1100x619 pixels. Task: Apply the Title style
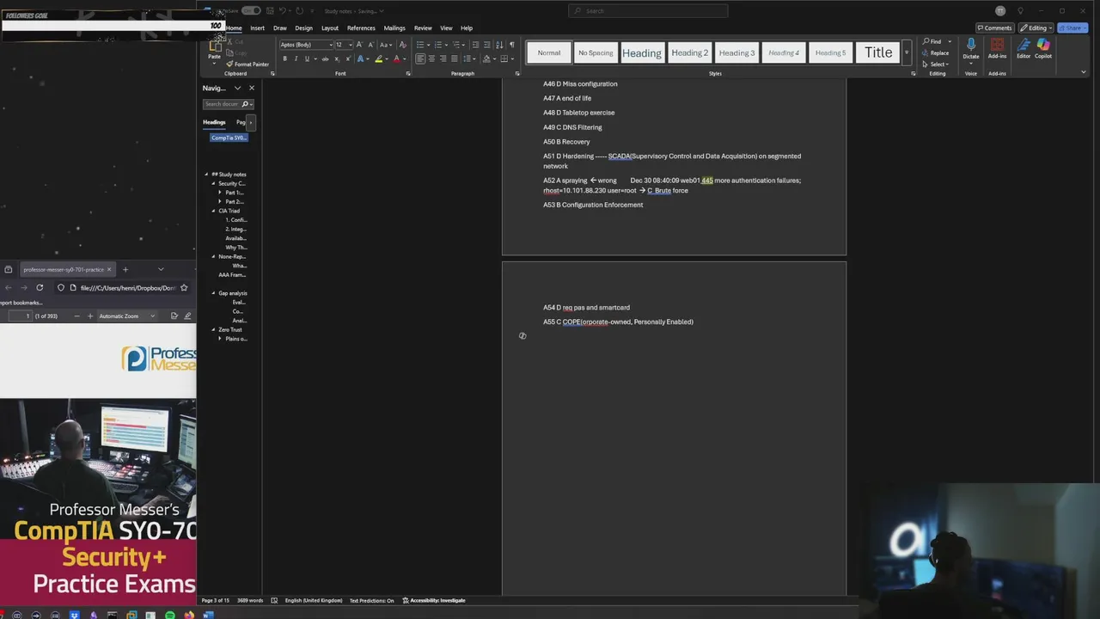click(878, 52)
